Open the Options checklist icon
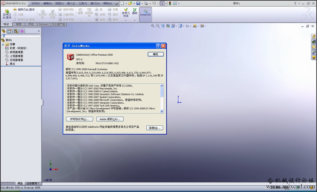317x192 pixels. 175,3
